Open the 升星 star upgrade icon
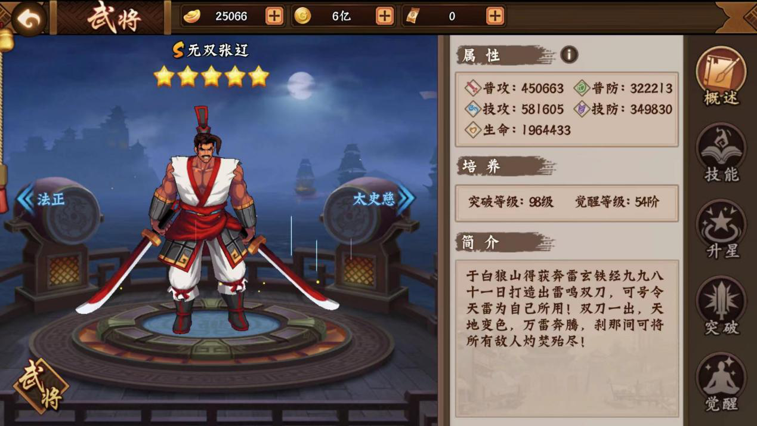Viewport: 757px width, 426px height. pos(721,229)
